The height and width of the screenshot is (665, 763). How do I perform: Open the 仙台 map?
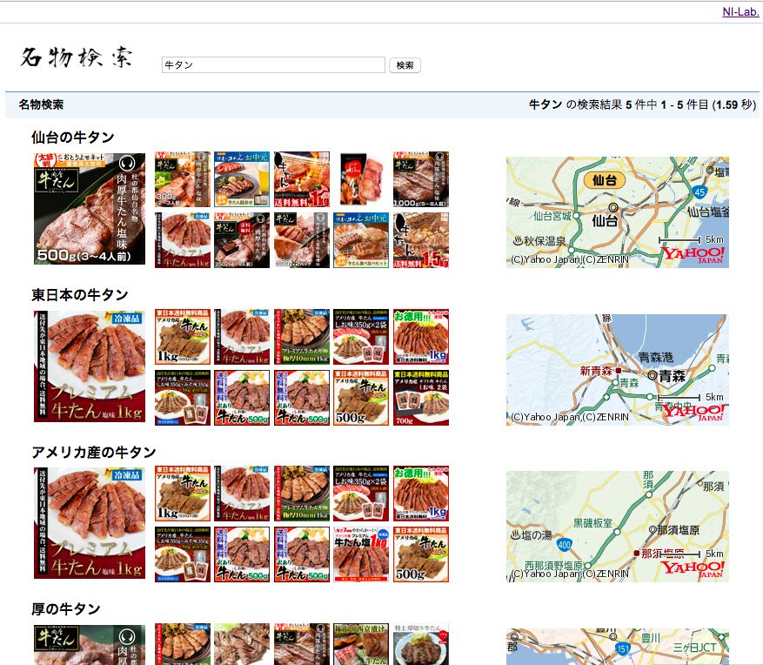[618, 212]
